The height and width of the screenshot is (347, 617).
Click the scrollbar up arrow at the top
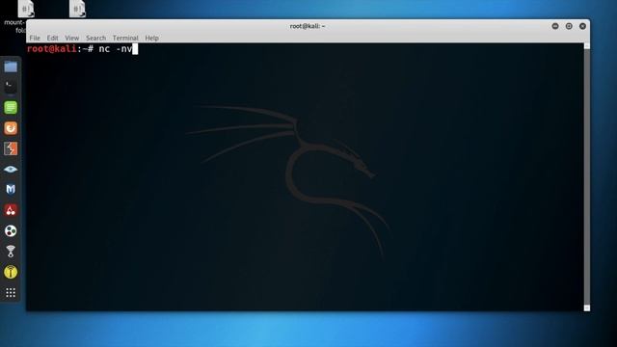(x=587, y=46)
